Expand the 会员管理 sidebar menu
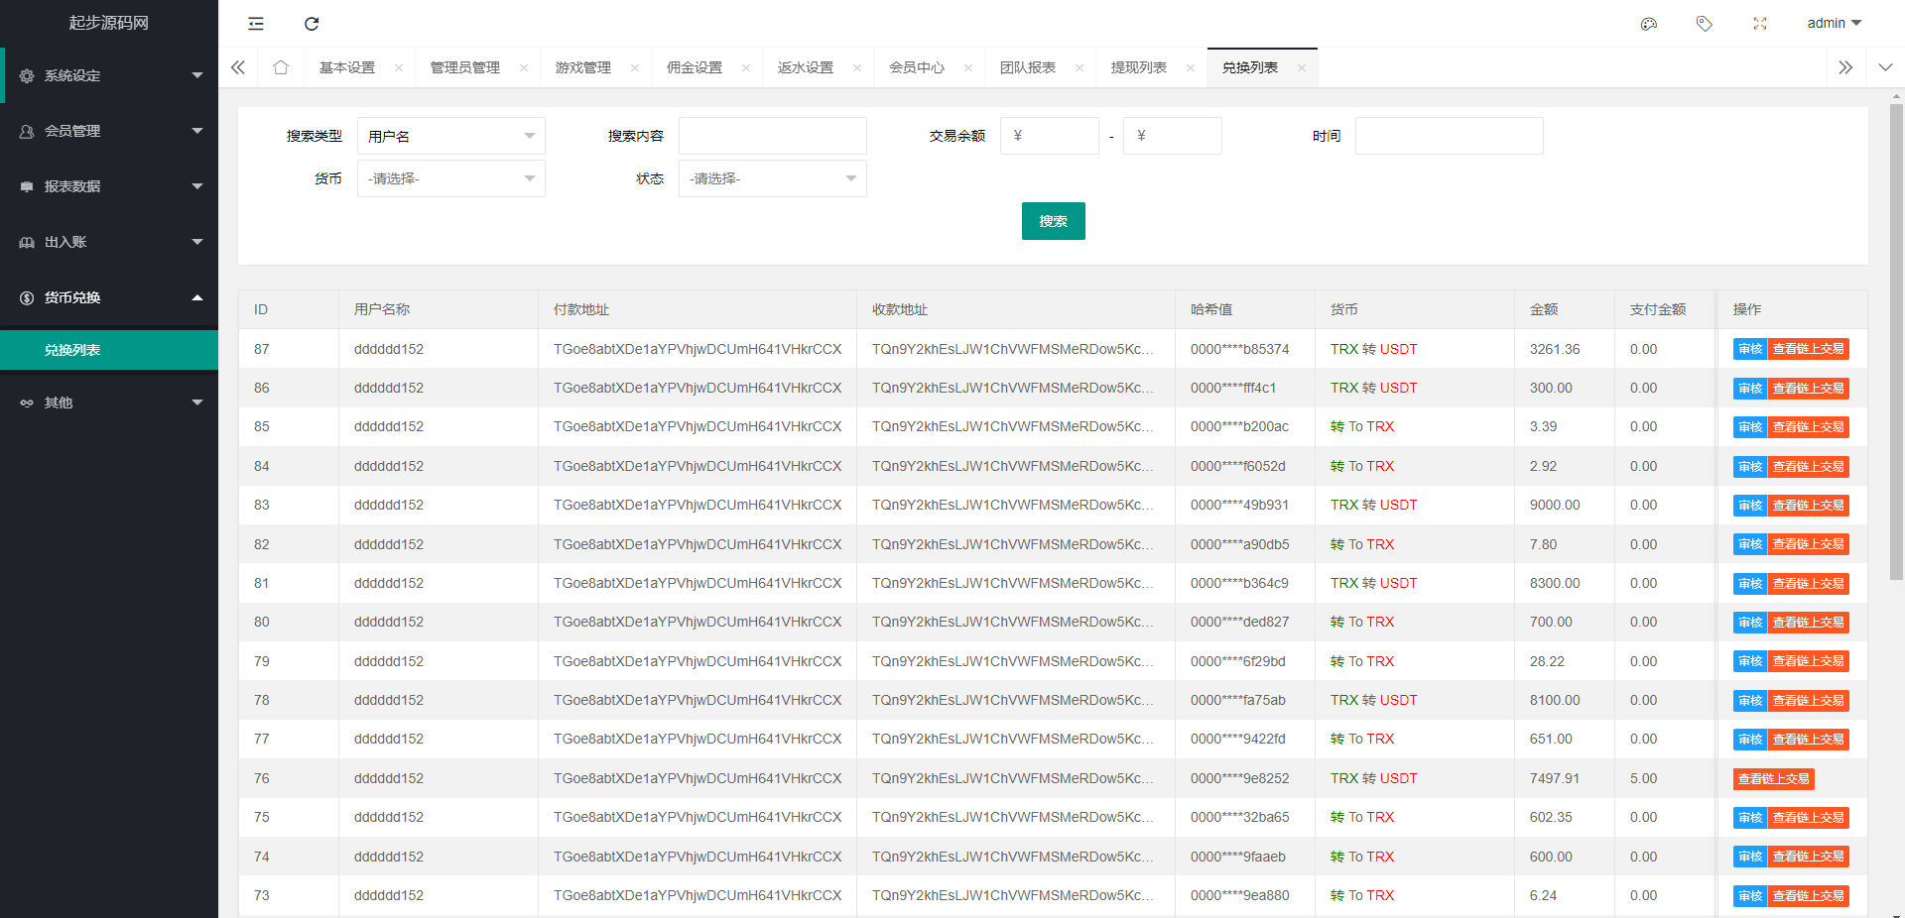This screenshot has height=918, width=1905. pos(109,131)
